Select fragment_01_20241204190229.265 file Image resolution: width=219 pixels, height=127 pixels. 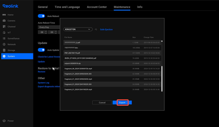(112, 84)
